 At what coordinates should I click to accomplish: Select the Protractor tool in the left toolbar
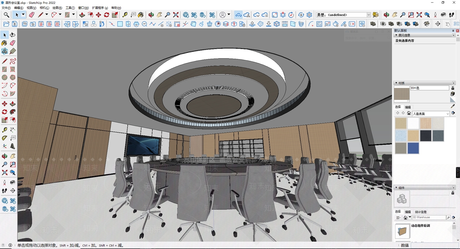click(x=5, y=138)
